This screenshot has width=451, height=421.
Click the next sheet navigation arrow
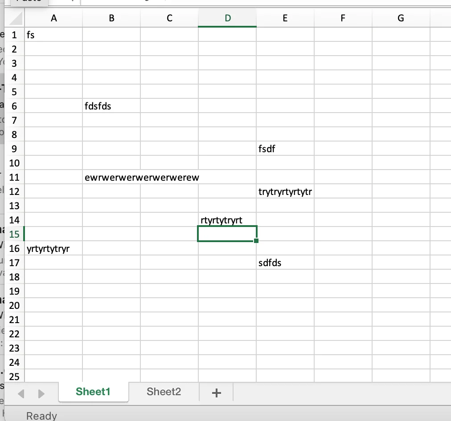click(41, 393)
